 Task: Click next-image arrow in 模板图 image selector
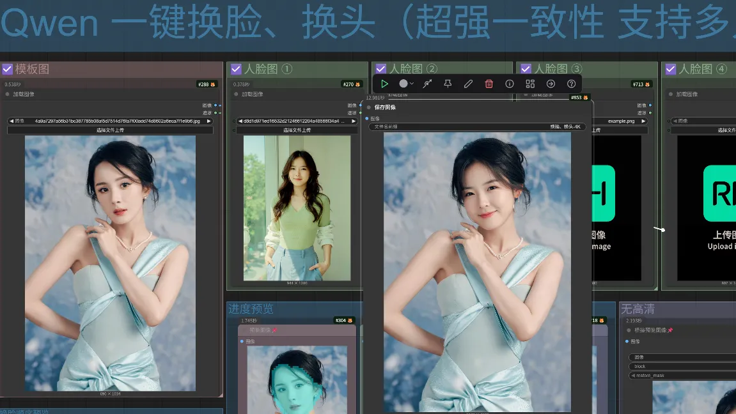point(208,121)
